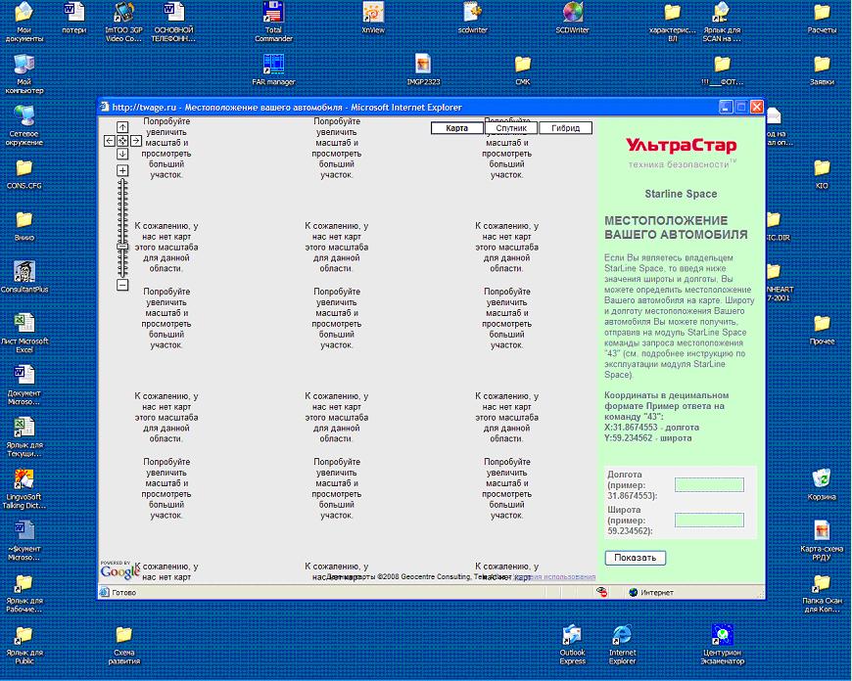Launch ConsultantPlus from desktop
This screenshot has height=681, width=852.
(24, 278)
